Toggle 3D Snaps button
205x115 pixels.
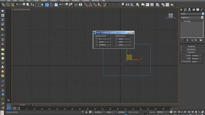pyautogui.click(x=86, y=5)
